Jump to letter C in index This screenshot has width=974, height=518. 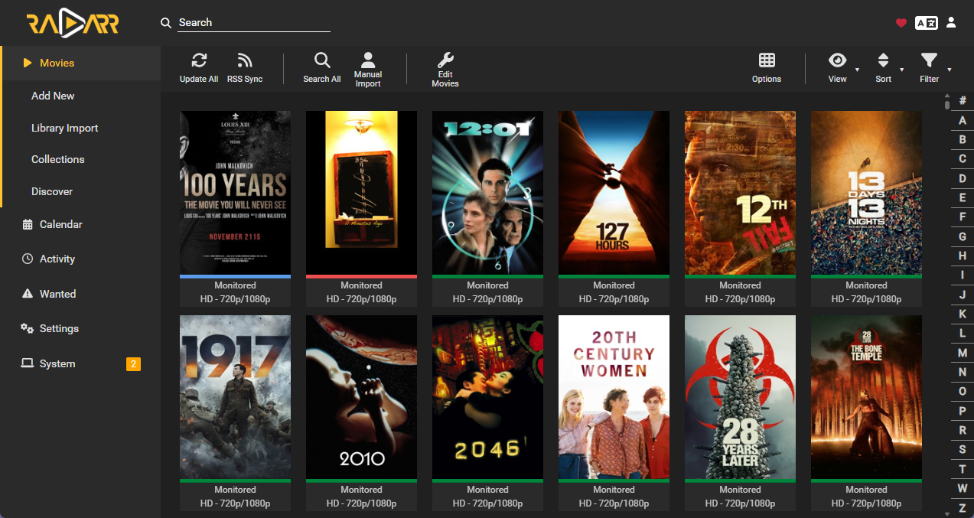tap(963, 159)
